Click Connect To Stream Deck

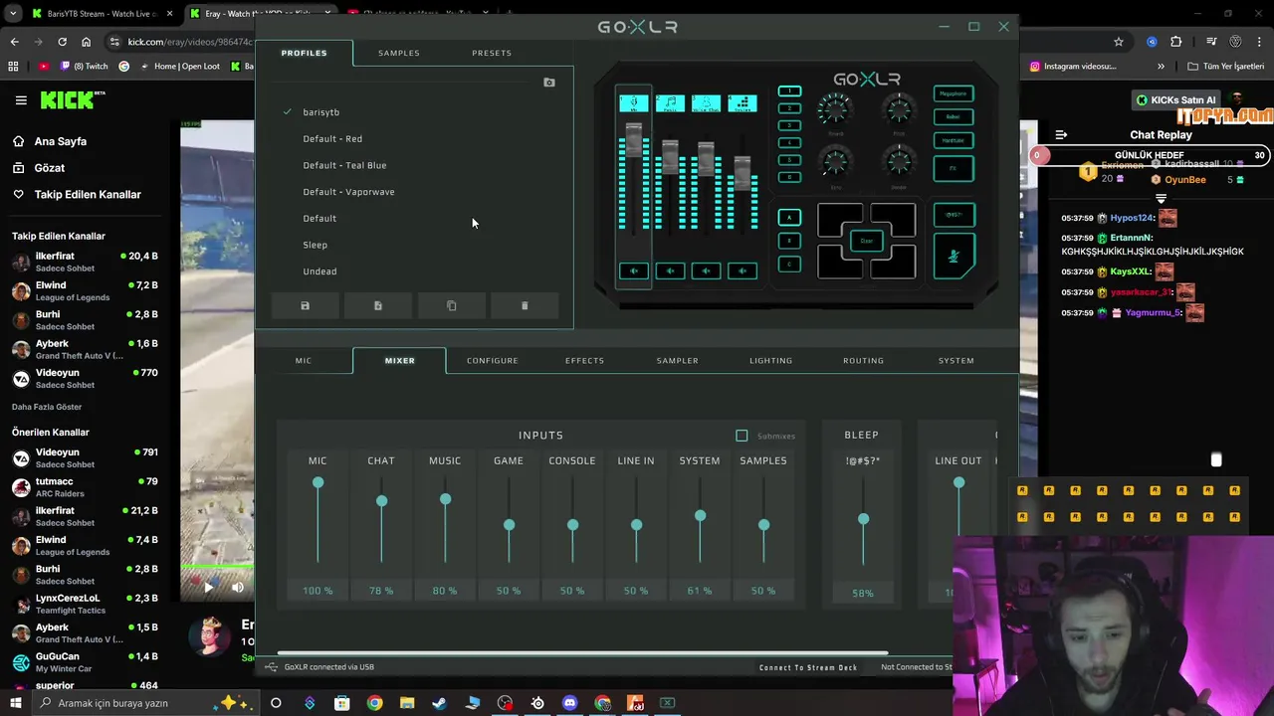[x=808, y=667]
